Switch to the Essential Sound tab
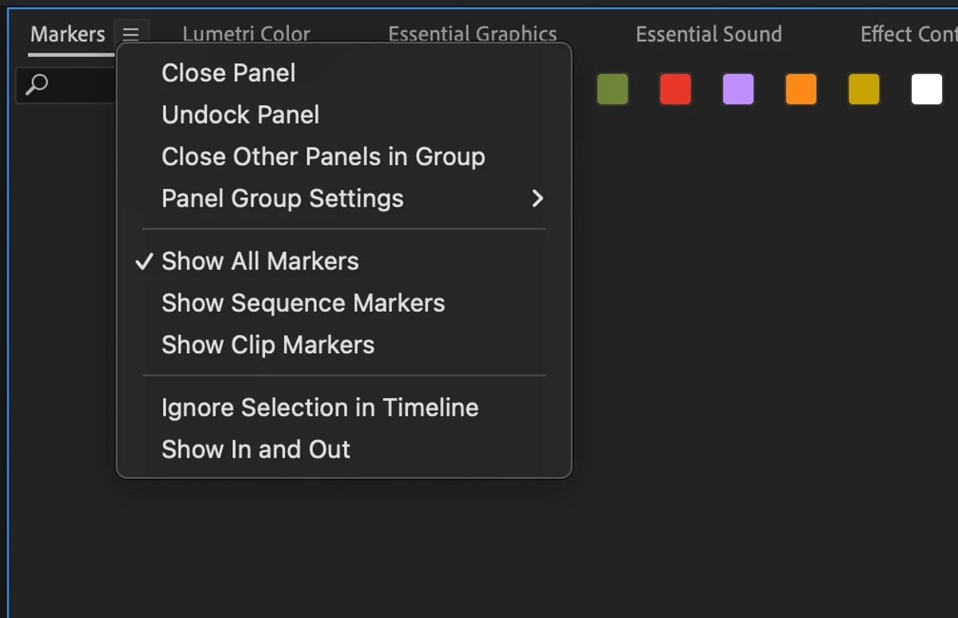958x618 pixels. pos(708,34)
